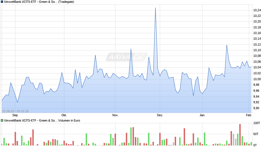The height and width of the screenshot is (148, 264).
Task: Click the '10,08' price axis label
Action: pos(257,56)
